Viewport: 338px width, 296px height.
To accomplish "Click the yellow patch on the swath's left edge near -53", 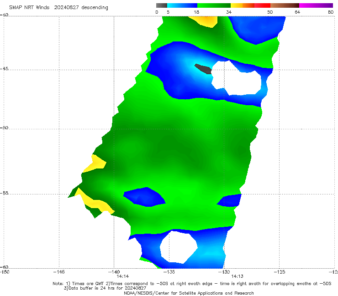I will pyautogui.click(x=96, y=163).
